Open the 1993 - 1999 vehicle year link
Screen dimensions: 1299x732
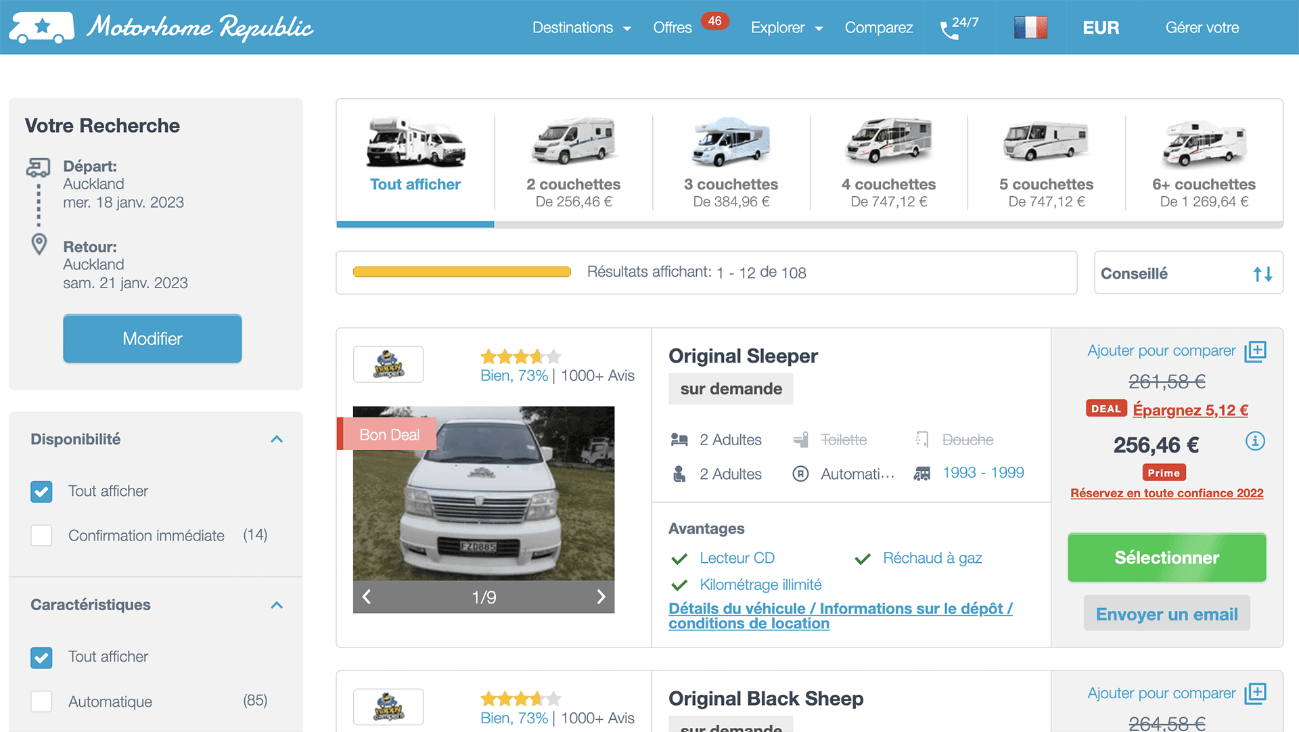coord(983,473)
